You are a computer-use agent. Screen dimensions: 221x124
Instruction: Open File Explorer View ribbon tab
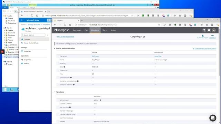(25, 8)
